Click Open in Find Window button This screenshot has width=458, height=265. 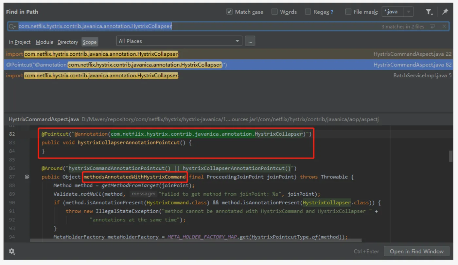[417, 251]
